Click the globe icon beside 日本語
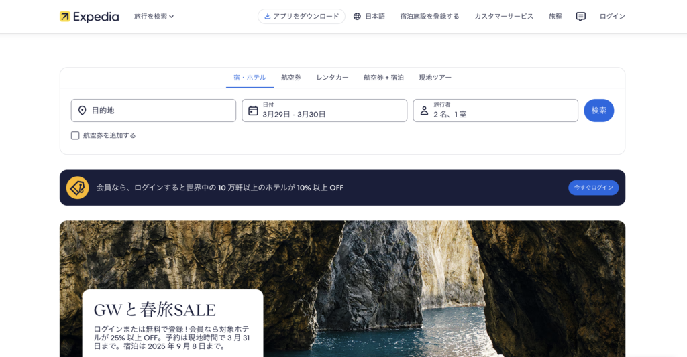The image size is (687, 357). (x=357, y=17)
